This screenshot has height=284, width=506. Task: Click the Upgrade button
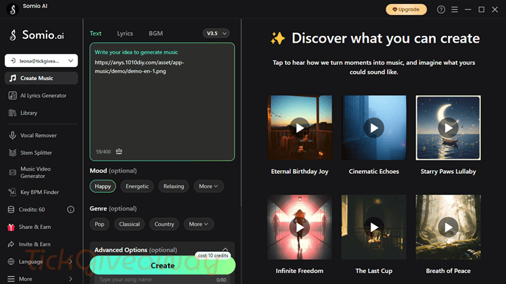(406, 10)
